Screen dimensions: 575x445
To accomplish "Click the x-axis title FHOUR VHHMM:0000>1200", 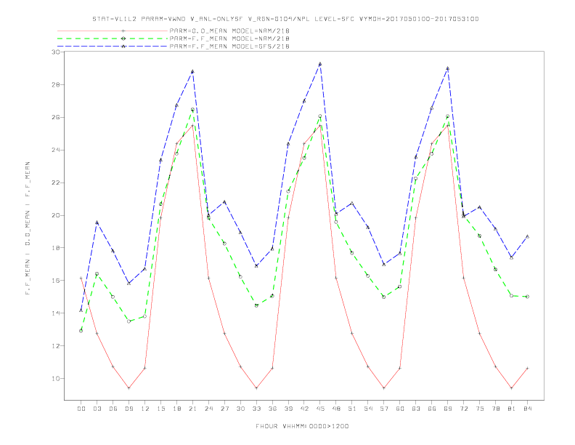I will click(x=302, y=426).
